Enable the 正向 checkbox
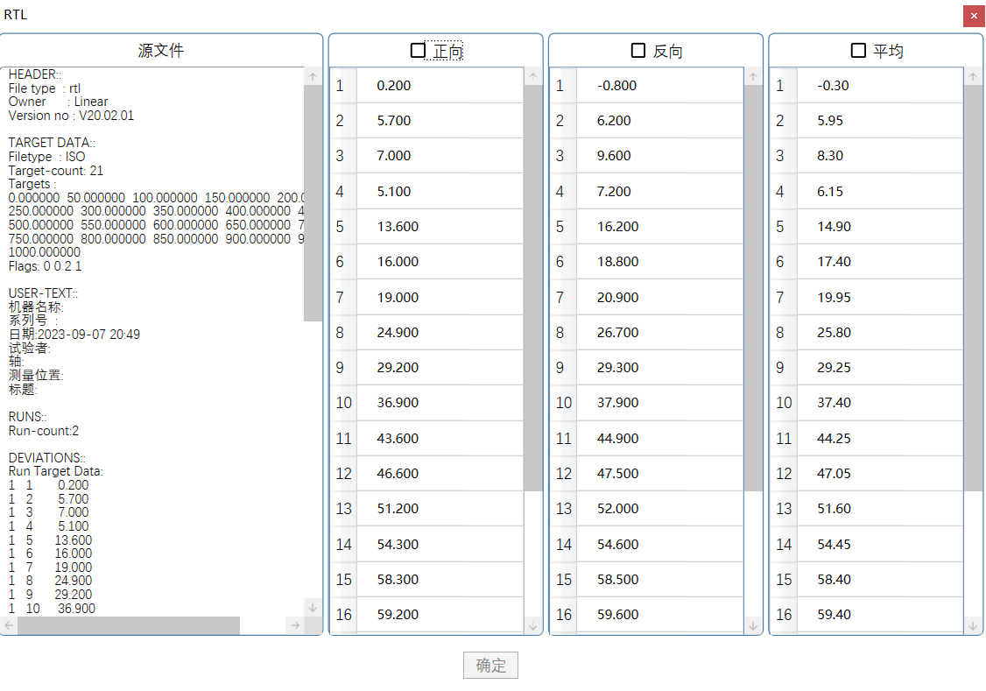This screenshot has width=986, height=691. [x=419, y=51]
